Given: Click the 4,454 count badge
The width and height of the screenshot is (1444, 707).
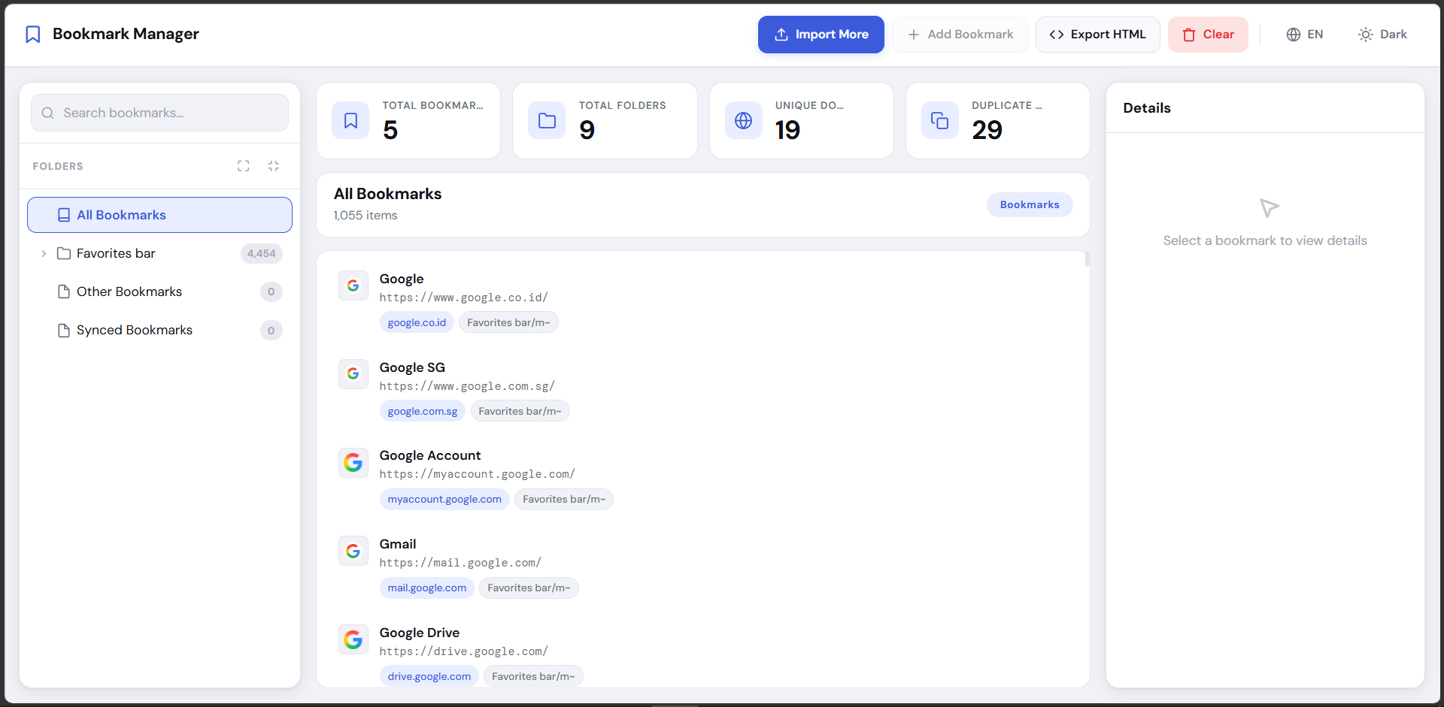Looking at the screenshot, I should (x=261, y=254).
